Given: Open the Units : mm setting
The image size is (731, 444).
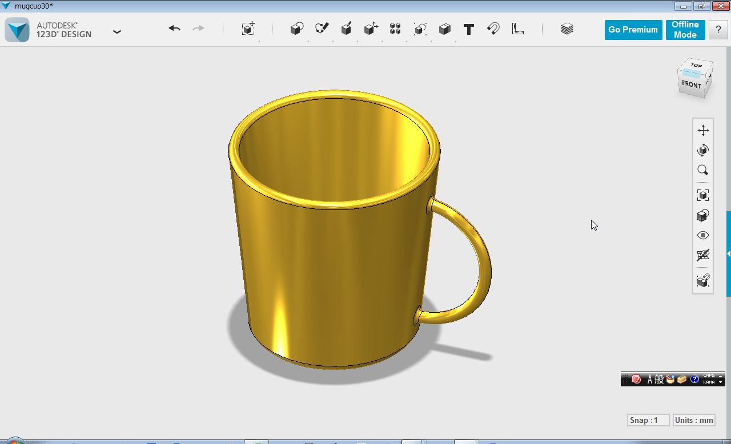Looking at the screenshot, I should (x=694, y=420).
